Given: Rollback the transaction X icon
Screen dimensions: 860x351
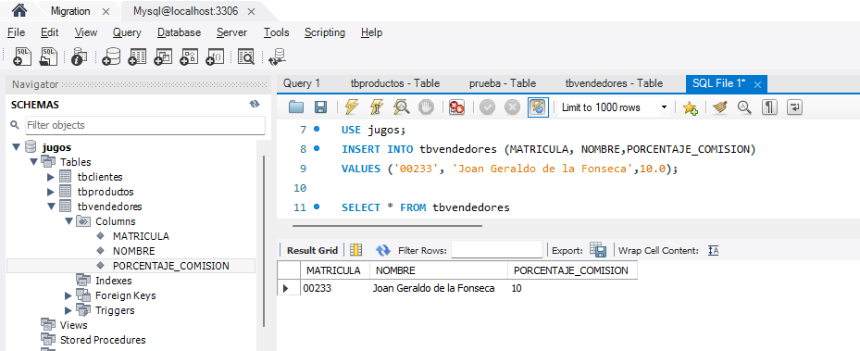Looking at the screenshot, I should [512, 107].
